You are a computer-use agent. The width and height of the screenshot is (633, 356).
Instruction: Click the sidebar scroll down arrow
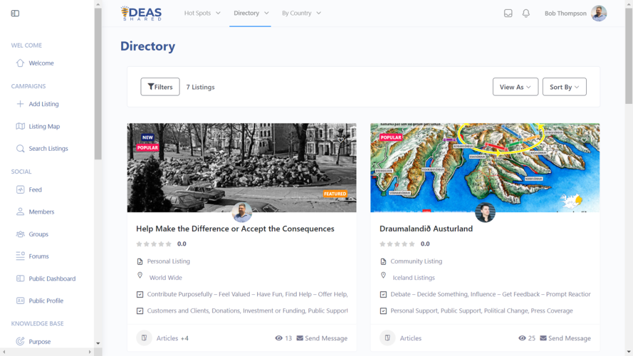(x=98, y=344)
